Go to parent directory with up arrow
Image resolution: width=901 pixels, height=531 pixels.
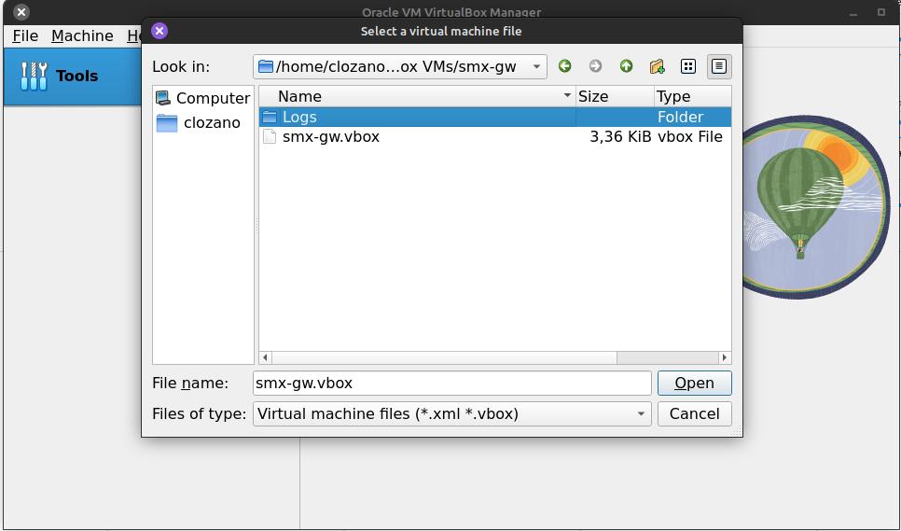pos(627,66)
